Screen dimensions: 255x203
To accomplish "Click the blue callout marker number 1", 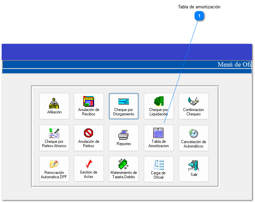I will (x=199, y=16).
